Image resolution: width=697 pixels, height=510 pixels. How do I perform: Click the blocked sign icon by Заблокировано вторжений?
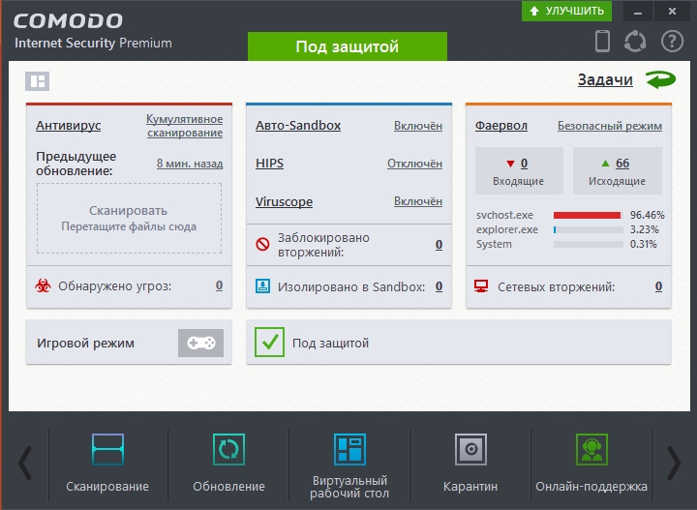(x=262, y=244)
